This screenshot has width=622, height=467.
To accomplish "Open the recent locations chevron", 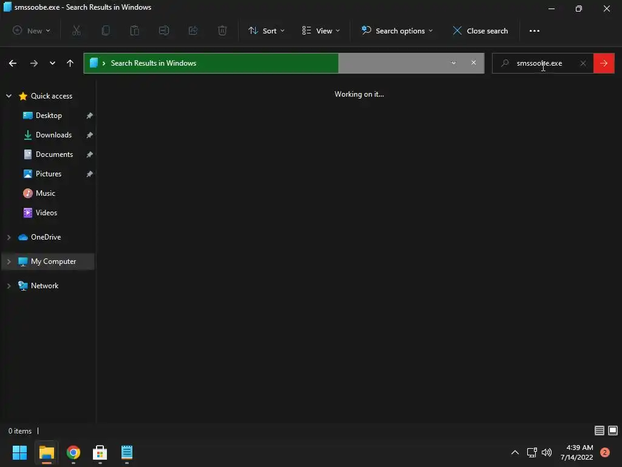I will pos(52,63).
